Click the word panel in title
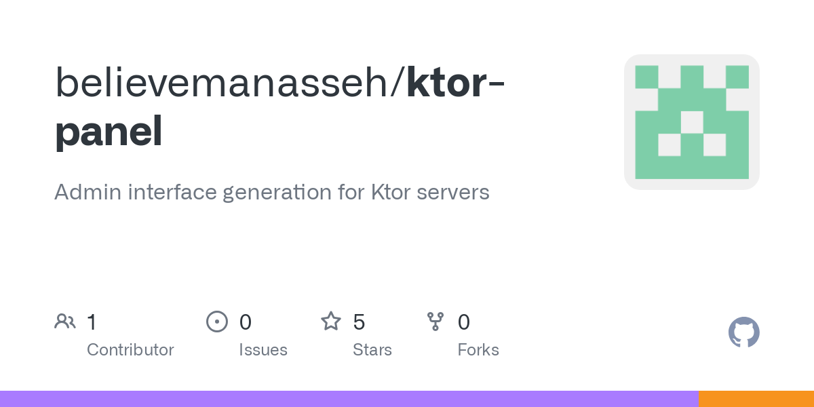The height and width of the screenshot is (407, 814). pos(109,132)
